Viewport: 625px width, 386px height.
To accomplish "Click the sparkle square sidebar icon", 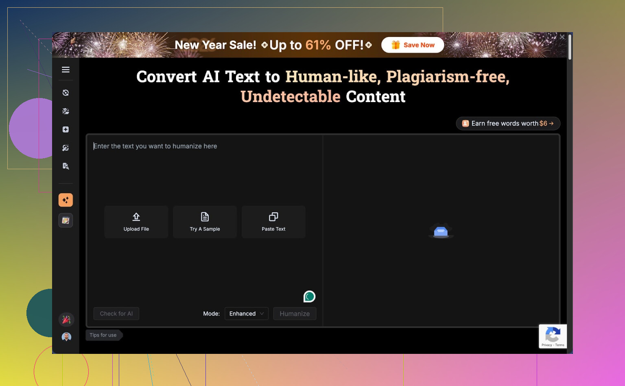I will [66, 129].
